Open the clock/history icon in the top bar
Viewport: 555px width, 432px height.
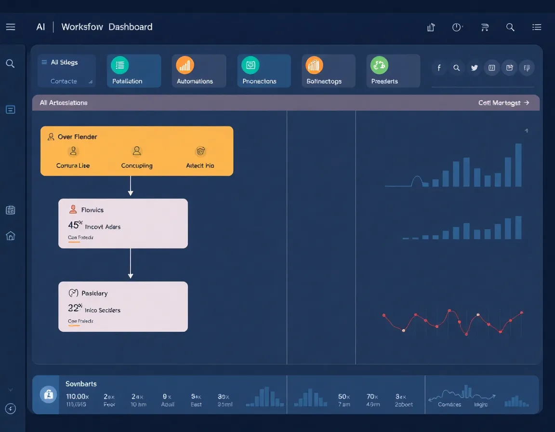pos(457,27)
